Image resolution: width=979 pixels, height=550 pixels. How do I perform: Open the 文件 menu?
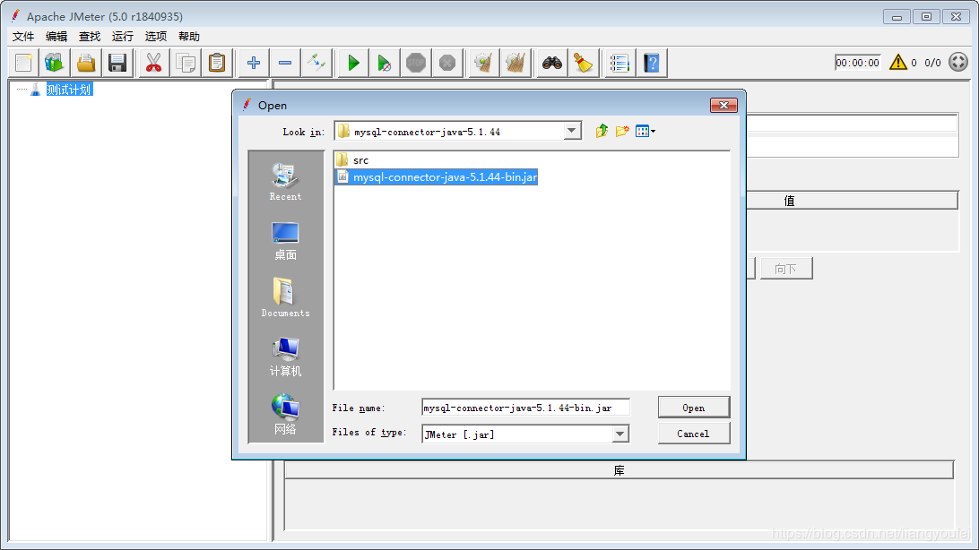(x=23, y=36)
